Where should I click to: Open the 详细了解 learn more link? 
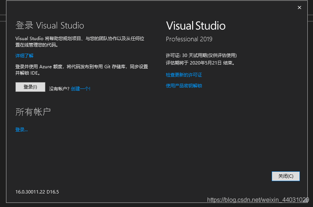pyautogui.click(x=24, y=55)
